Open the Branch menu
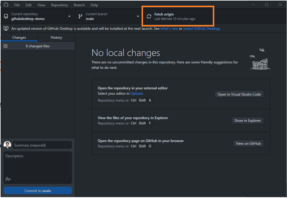 point(79,5)
